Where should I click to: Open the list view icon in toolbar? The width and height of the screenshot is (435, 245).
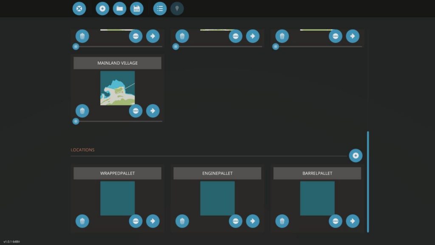[x=160, y=9]
